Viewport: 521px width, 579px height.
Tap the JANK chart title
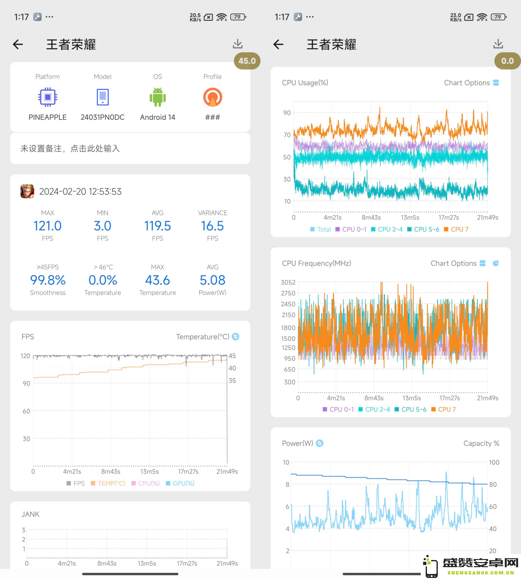point(30,514)
